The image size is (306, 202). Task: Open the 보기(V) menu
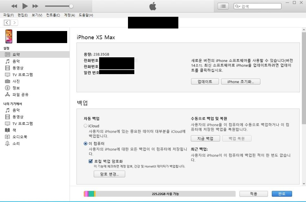tap(37, 15)
